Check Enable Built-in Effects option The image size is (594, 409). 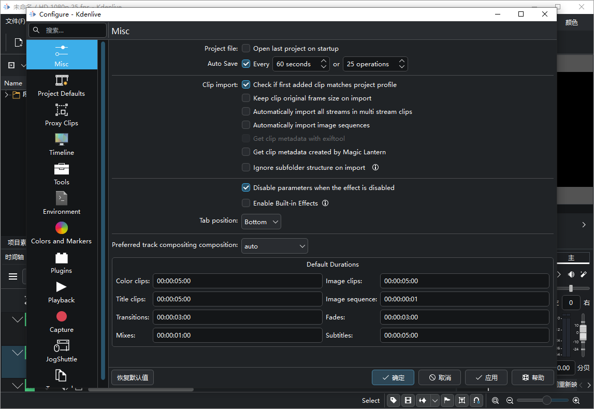coord(246,203)
